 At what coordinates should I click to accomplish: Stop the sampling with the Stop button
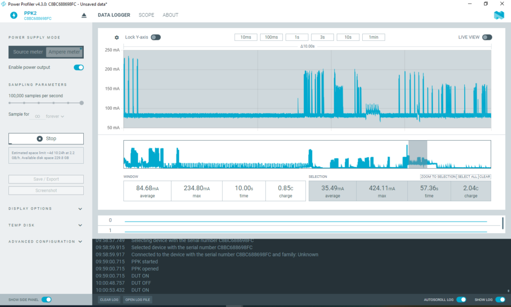[46, 139]
